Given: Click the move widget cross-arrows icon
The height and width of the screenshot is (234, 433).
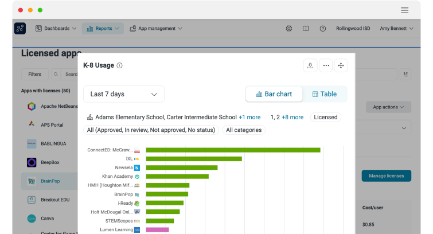Looking at the screenshot, I should (x=341, y=65).
